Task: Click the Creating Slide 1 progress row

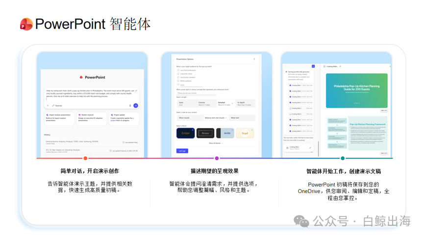Action: [300, 86]
